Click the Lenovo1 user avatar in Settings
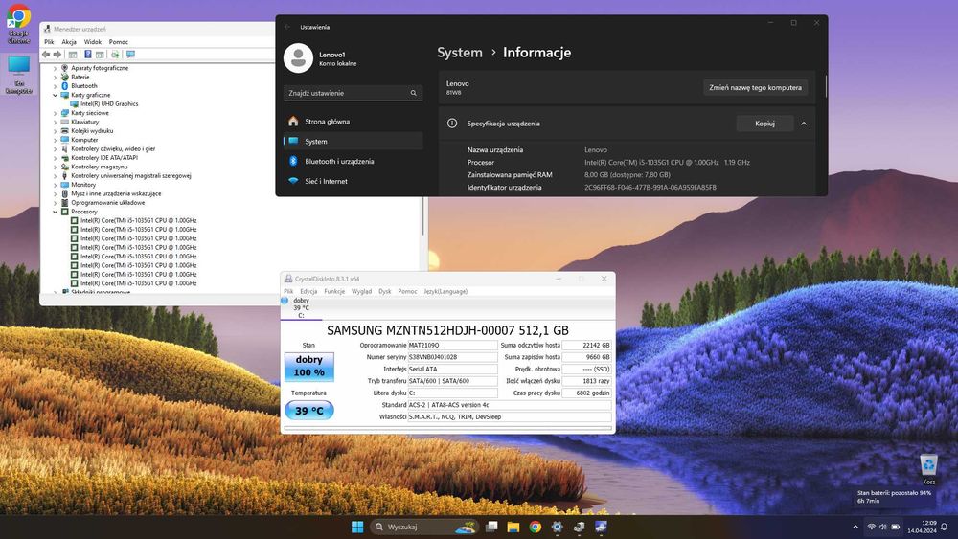 coord(298,58)
